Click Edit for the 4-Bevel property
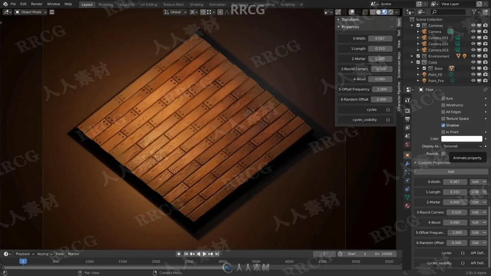Screen dimensions: 491x276 pos(475,222)
